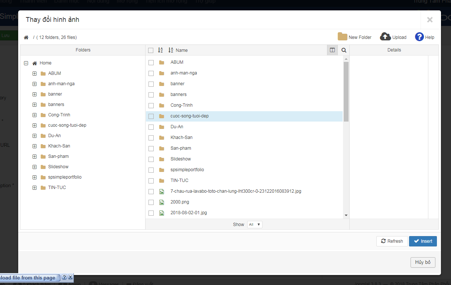451x285 pixels.
Task: Select the Home label in the Folders tree
Action: coord(46,63)
